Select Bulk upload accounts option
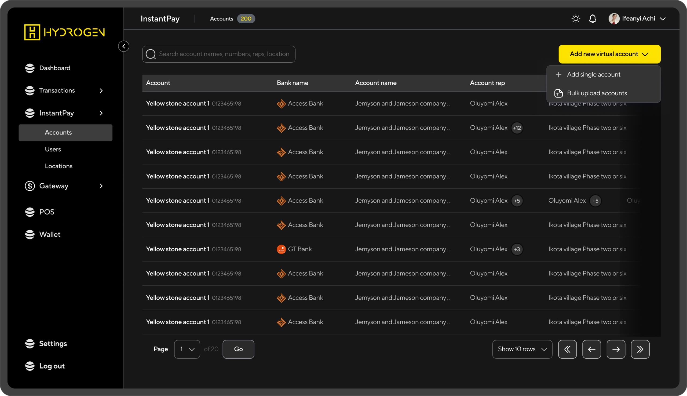This screenshot has height=396, width=687. click(597, 93)
